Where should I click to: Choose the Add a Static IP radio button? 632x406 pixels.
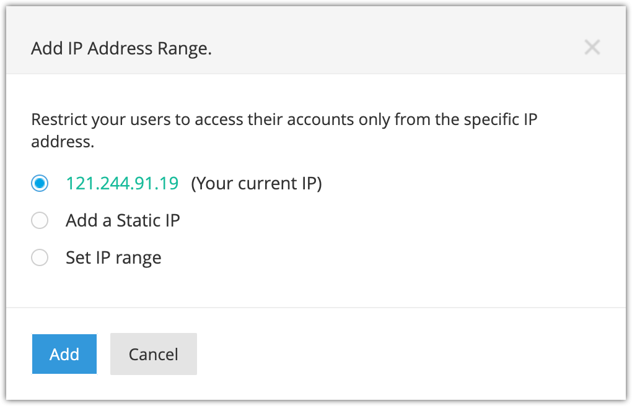point(40,221)
